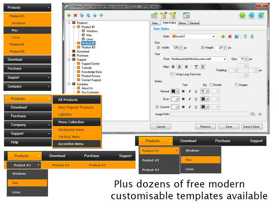Toggle underline for Over state text
The image size is (279, 209).
point(196,99)
